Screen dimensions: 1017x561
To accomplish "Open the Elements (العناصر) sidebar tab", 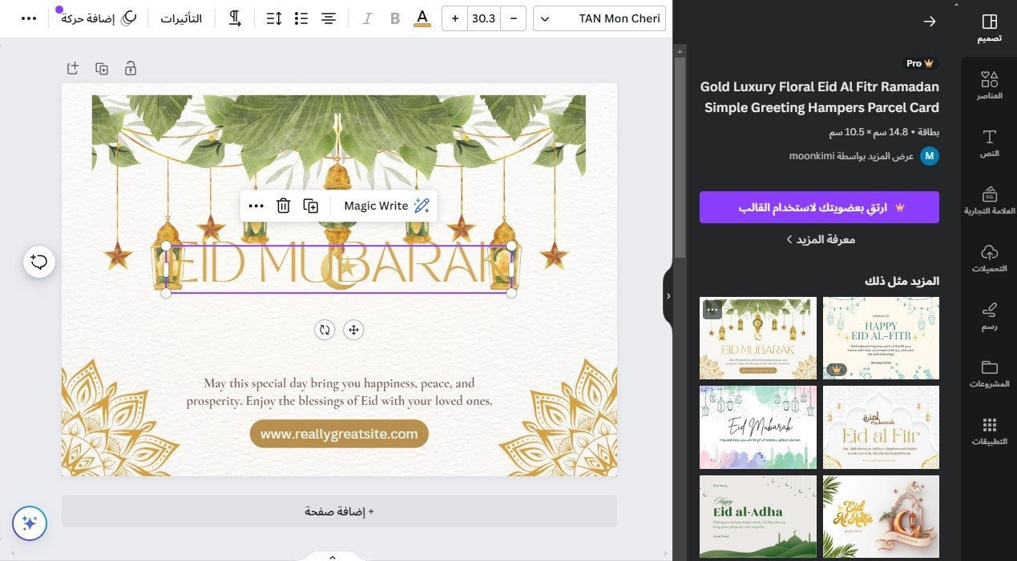I will pyautogui.click(x=989, y=85).
